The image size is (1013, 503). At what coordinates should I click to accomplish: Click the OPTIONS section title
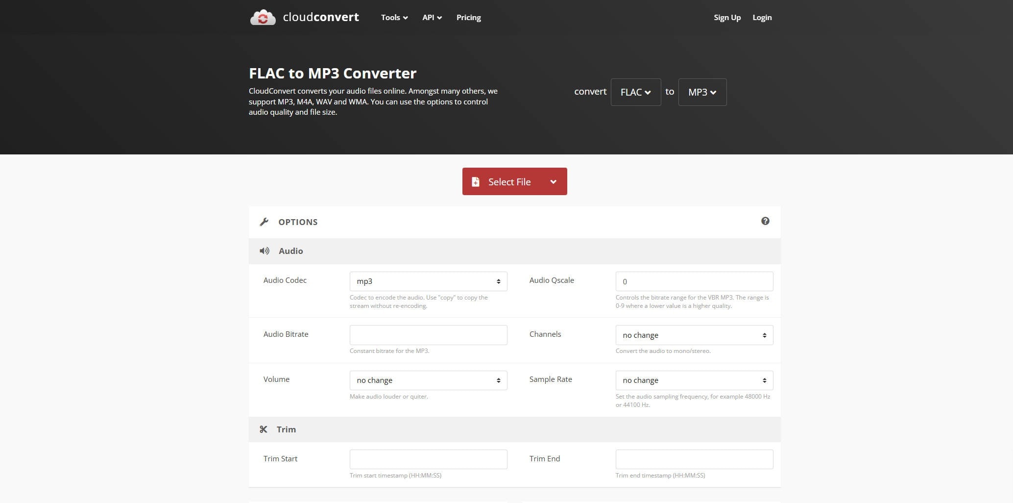coord(298,222)
